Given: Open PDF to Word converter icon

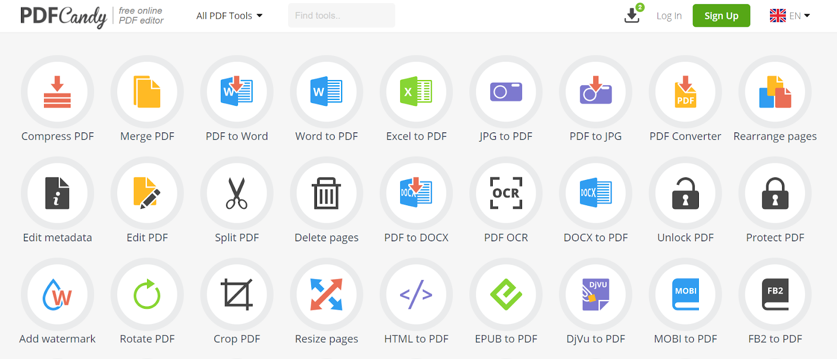Looking at the screenshot, I should tap(237, 92).
